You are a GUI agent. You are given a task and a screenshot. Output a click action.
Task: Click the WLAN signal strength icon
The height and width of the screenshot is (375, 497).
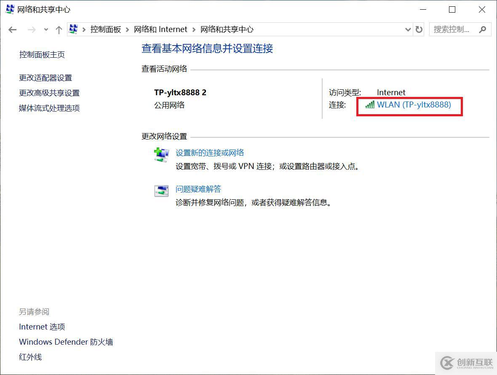(370, 105)
